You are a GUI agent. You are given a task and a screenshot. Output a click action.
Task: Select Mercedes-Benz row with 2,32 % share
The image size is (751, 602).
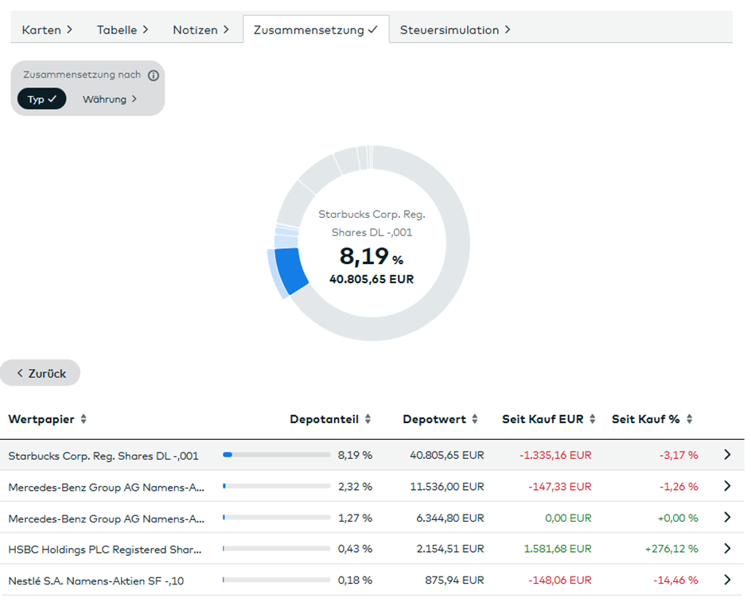point(372,486)
